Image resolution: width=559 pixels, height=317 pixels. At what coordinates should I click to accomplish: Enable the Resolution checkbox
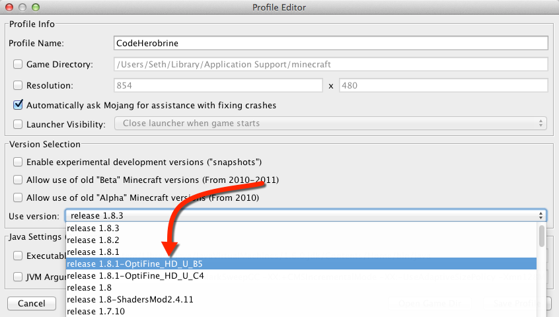(18, 85)
